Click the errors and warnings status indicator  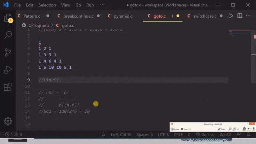click(x=14, y=134)
